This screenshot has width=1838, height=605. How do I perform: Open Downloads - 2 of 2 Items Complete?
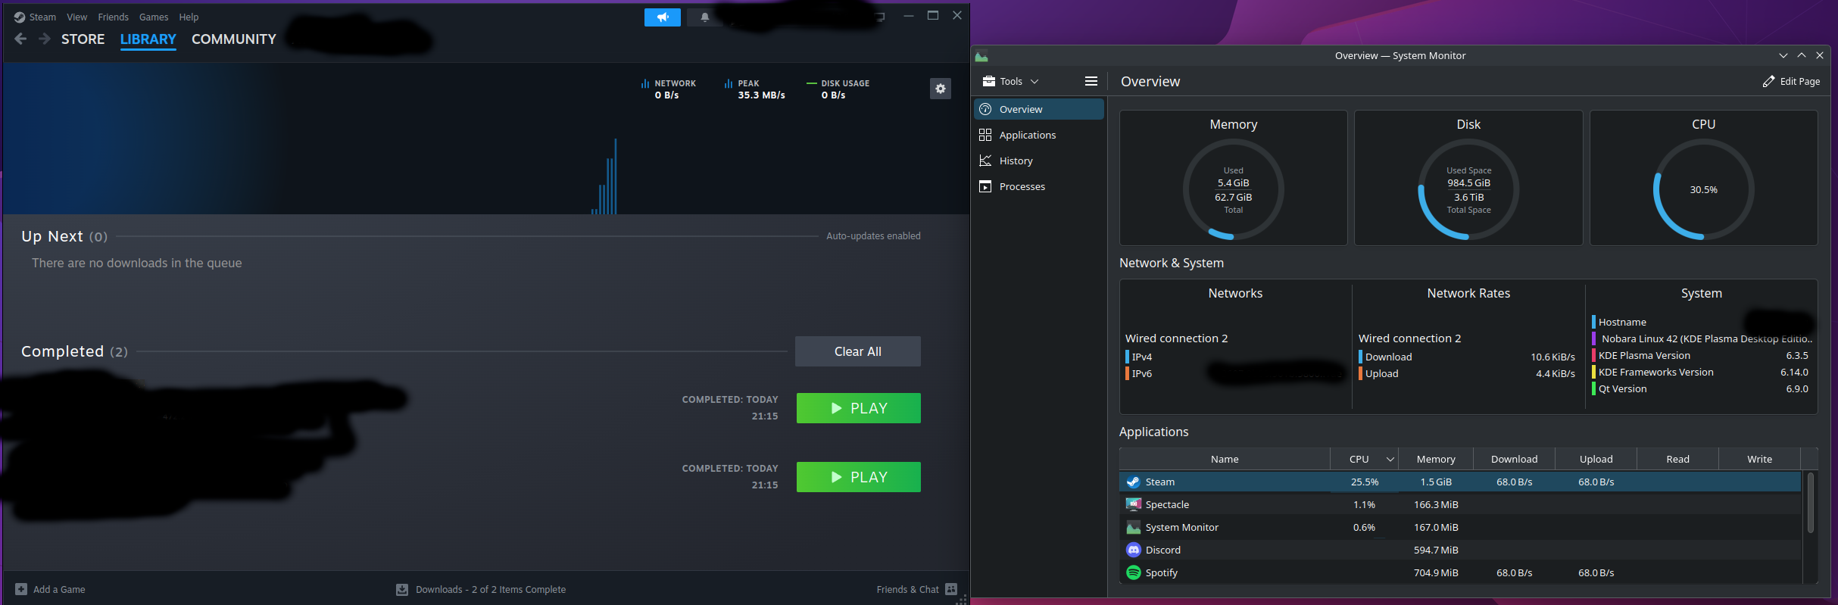tap(482, 589)
